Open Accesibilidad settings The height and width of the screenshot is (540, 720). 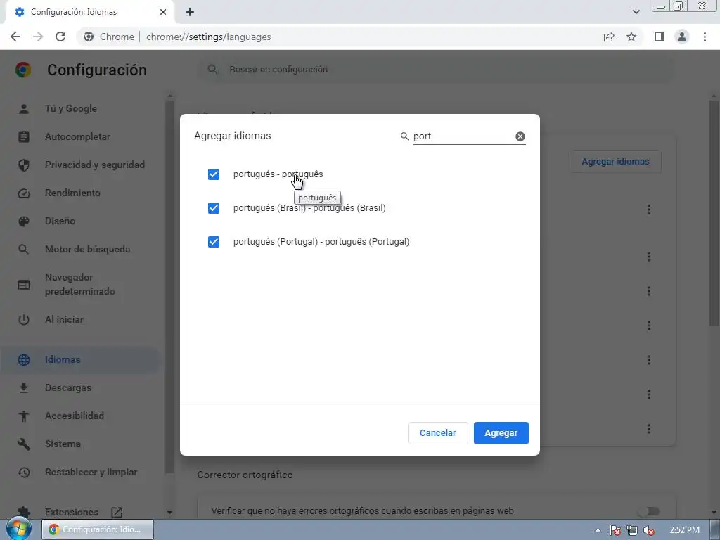tap(75, 416)
